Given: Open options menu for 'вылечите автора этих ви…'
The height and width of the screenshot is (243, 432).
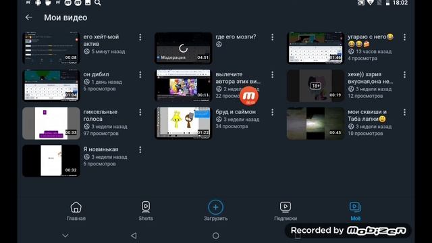Looking at the screenshot, I should pyautogui.click(x=273, y=75).
